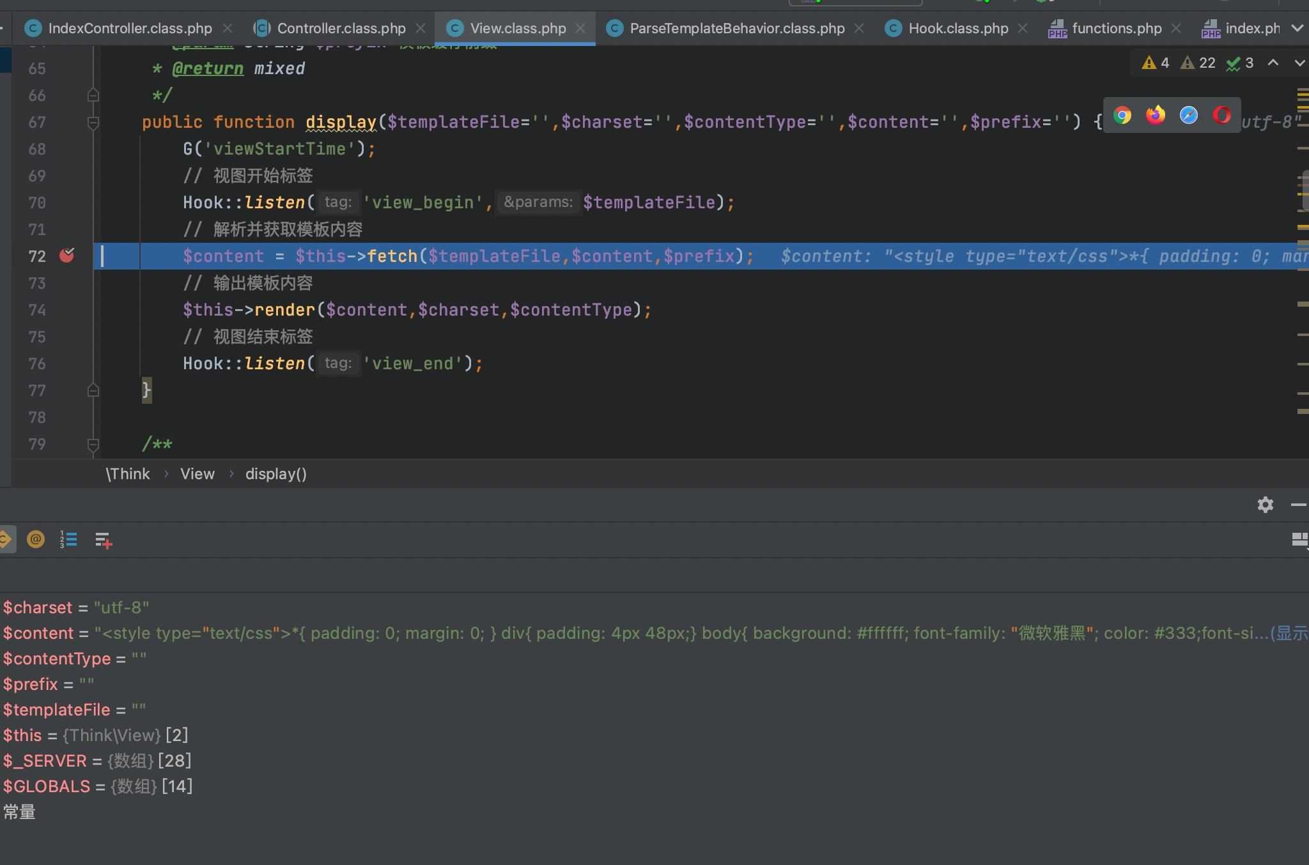
Task: Open debug panel settings gear
Action: (x=1266, y=505)
